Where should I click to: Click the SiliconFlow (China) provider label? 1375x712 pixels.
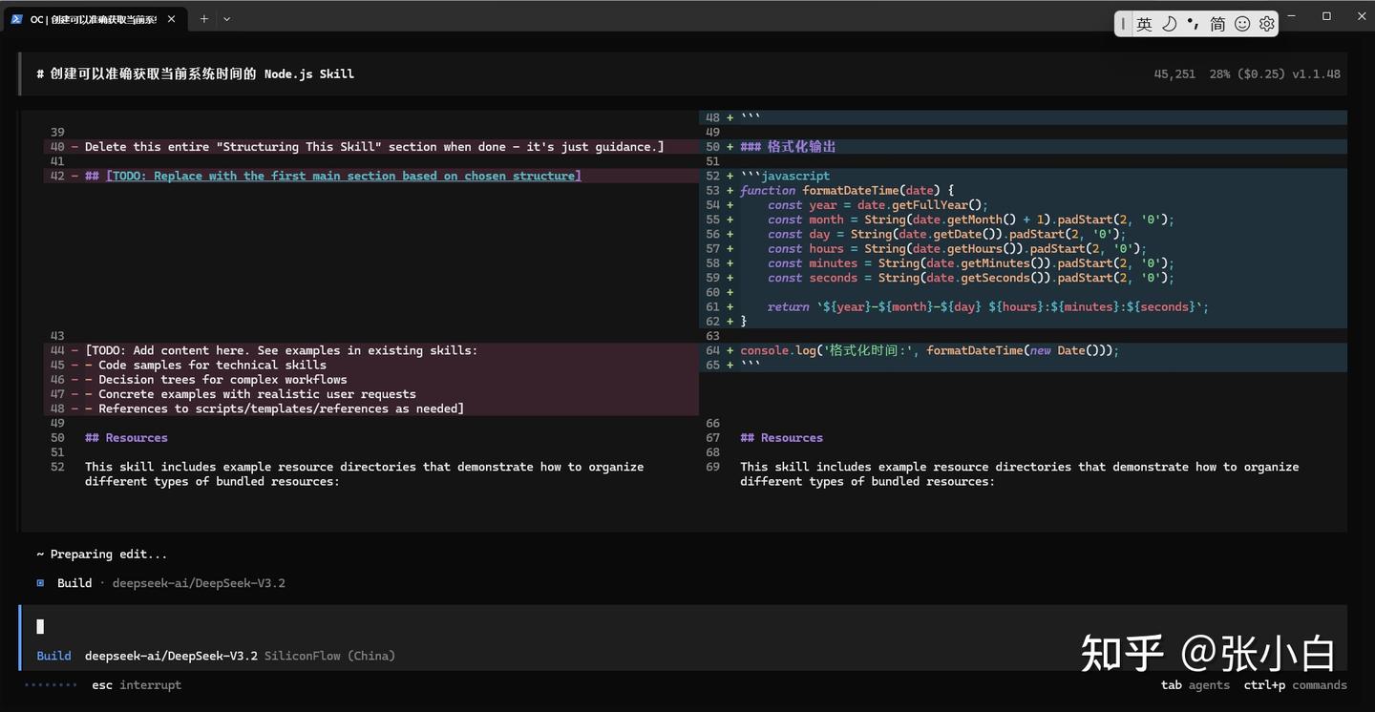pyautogui.click(x=329, y=656)
